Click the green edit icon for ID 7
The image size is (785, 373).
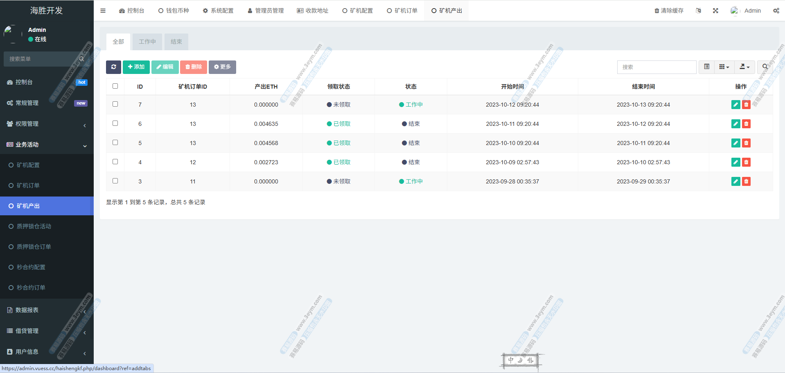coord(735,105)
